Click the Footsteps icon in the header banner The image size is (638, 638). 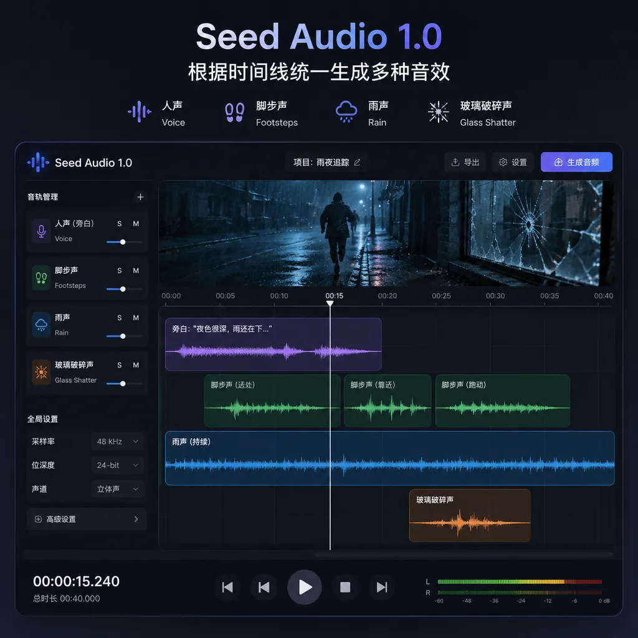[235, 112]
